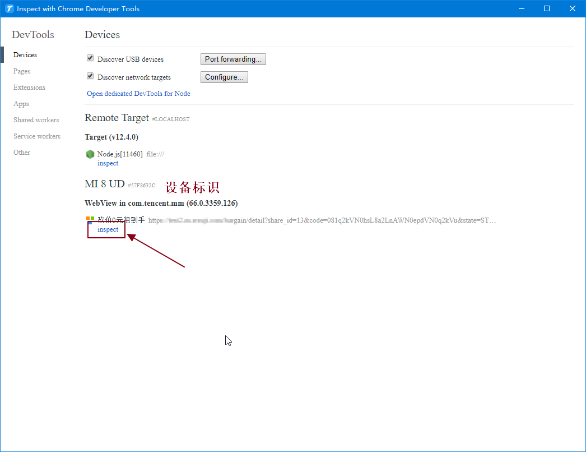Click the MI 8 UD device heading

[x=105, y=184]
